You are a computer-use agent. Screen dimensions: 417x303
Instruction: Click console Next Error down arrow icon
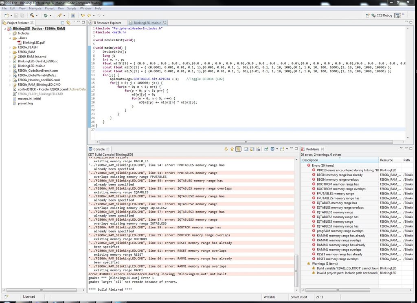coord(226,149)
